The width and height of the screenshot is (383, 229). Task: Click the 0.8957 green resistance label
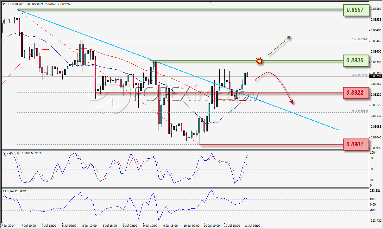(356, 10)
